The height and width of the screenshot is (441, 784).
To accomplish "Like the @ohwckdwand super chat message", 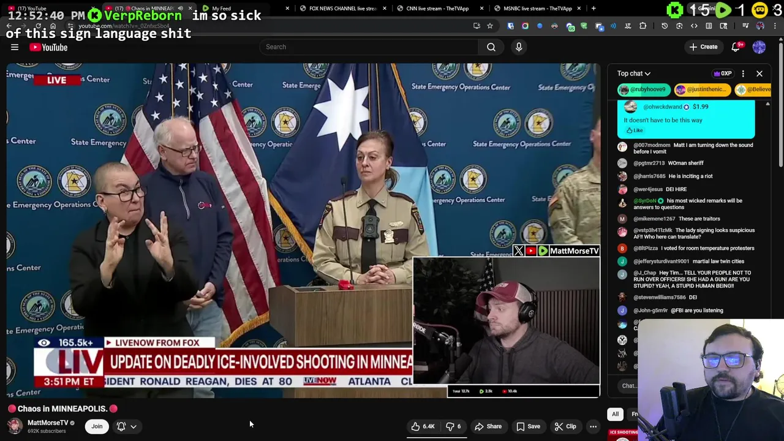I will coord(634,130).
